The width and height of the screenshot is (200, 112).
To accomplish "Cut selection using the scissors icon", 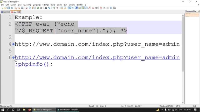I will [27, 8].
